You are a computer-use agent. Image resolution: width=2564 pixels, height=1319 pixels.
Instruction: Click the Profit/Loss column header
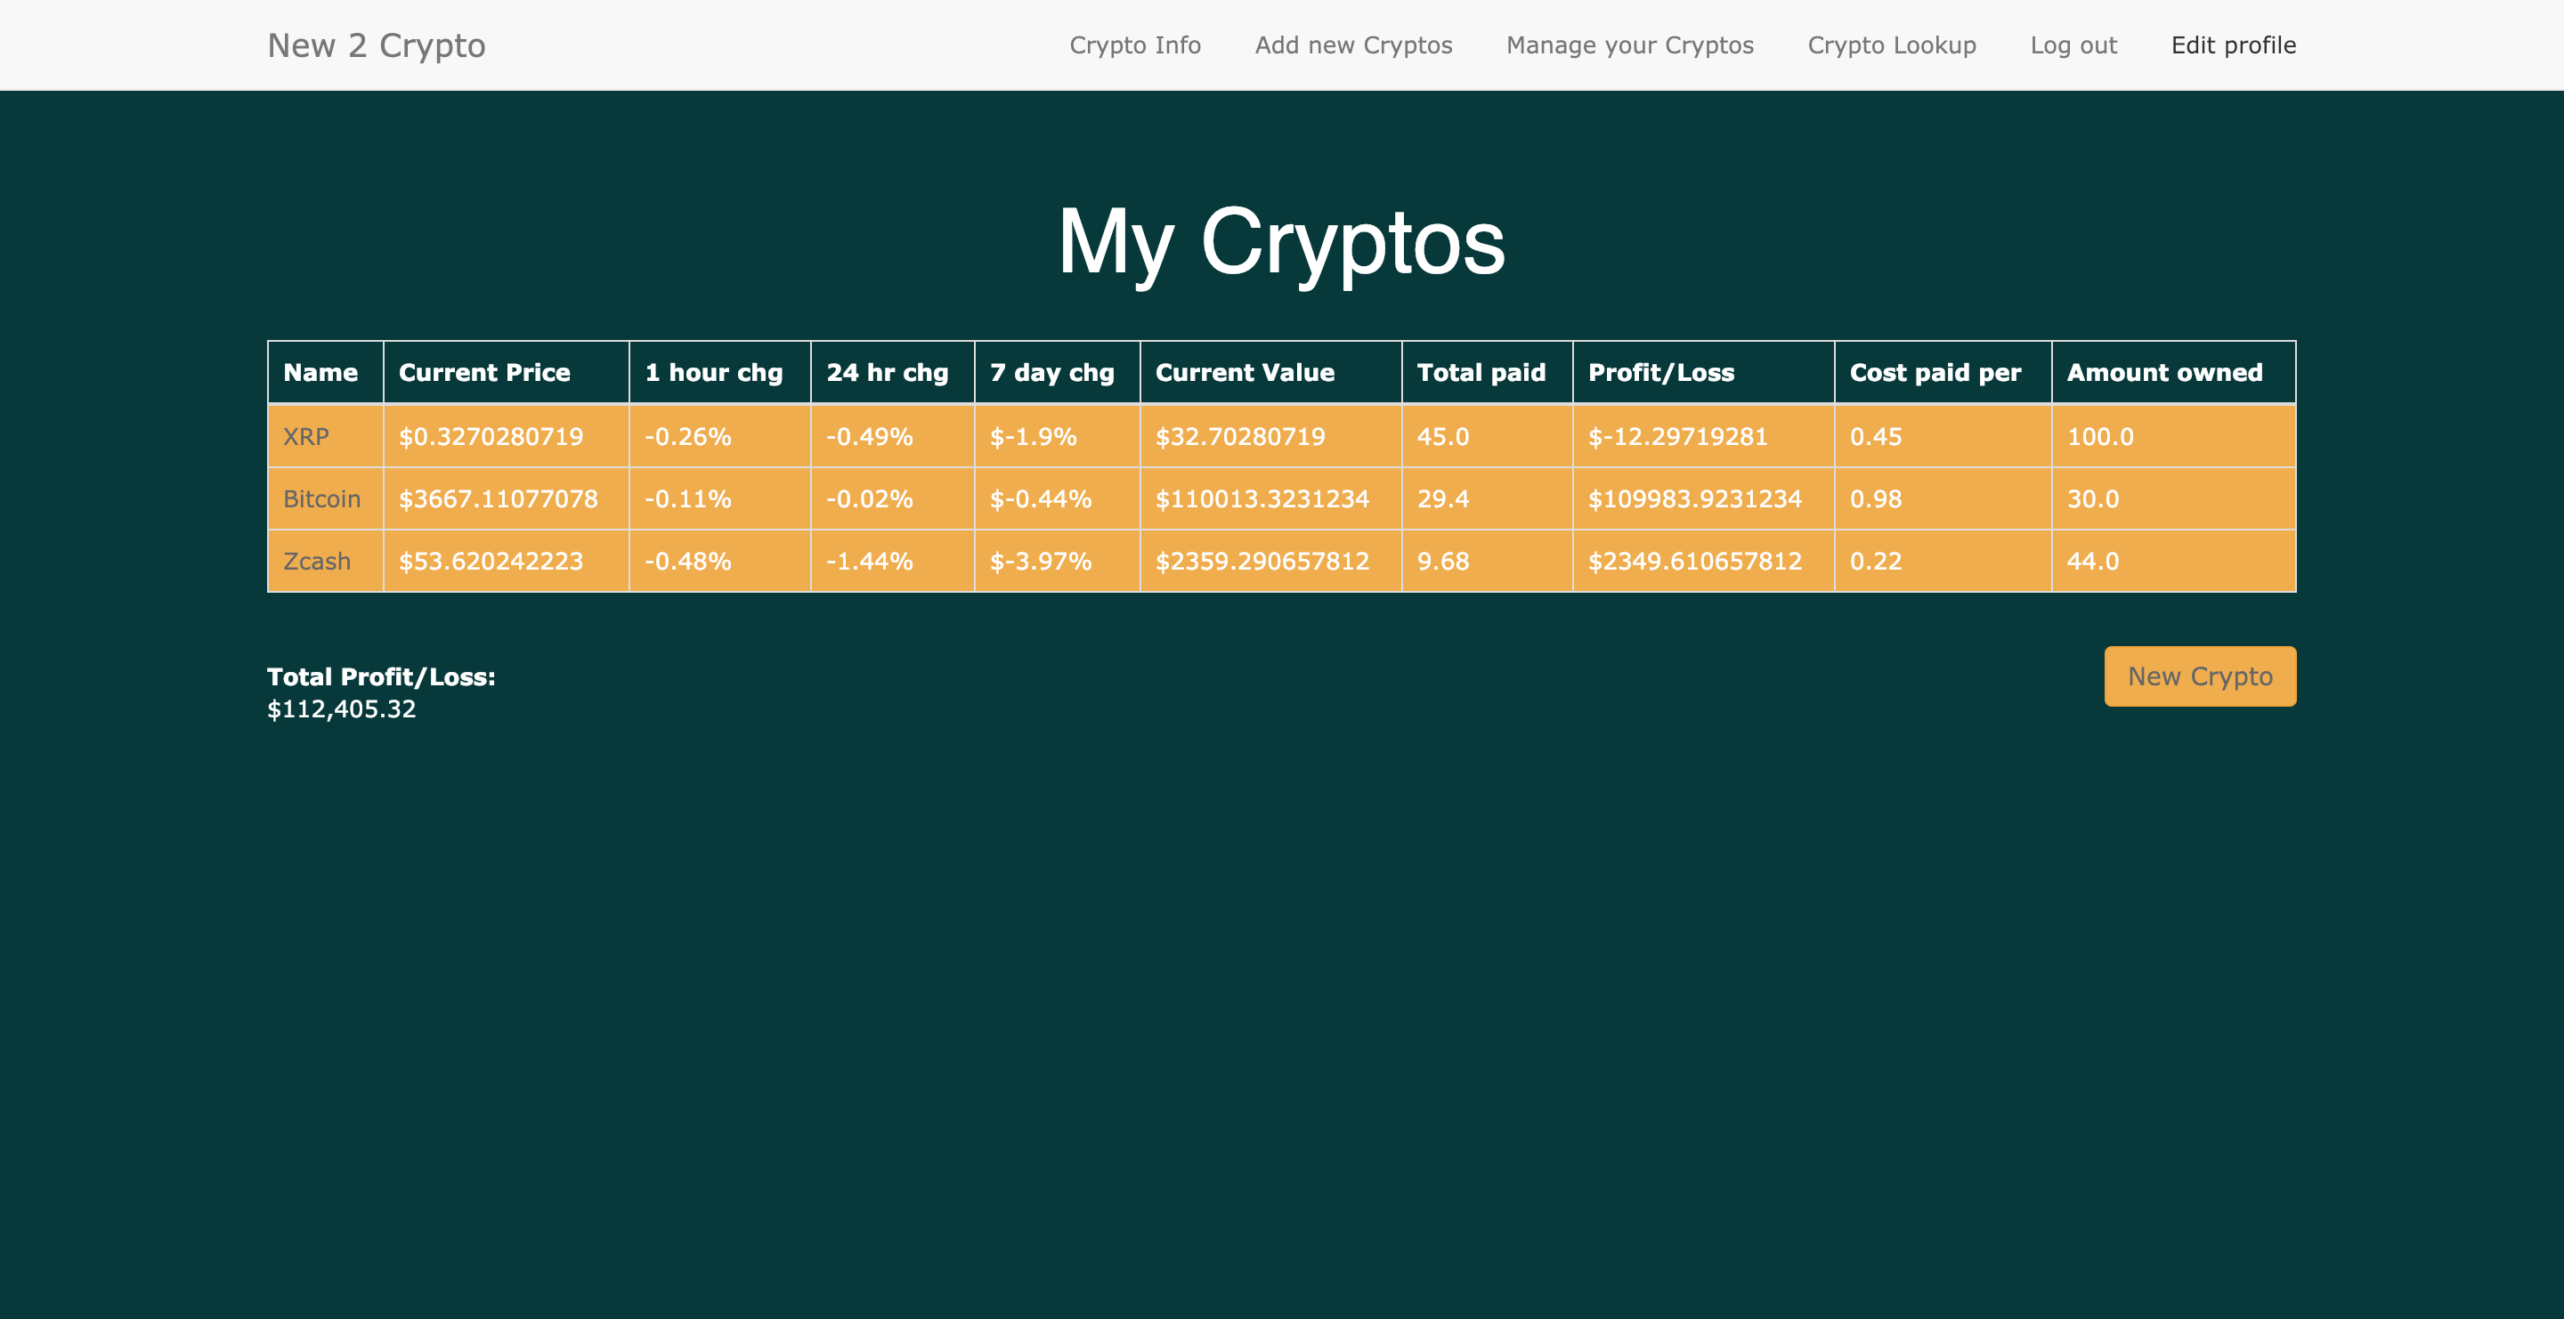[x=1660, y=373]
